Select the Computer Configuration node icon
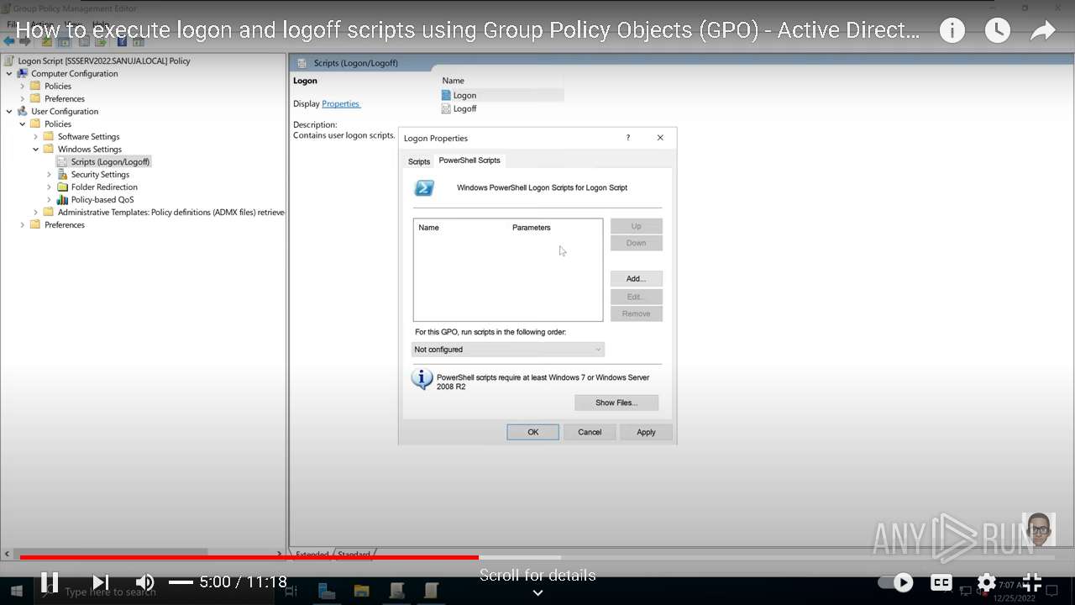 tap(23, 73)
